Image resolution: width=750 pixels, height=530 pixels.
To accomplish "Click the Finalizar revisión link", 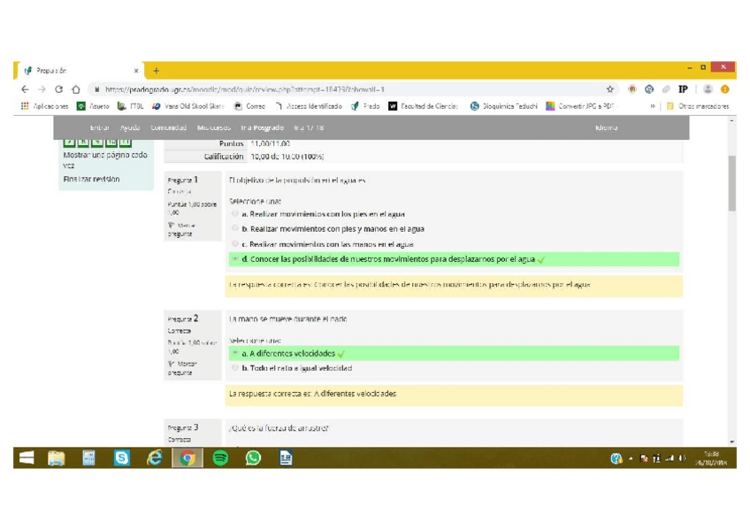I will point(91,179).
